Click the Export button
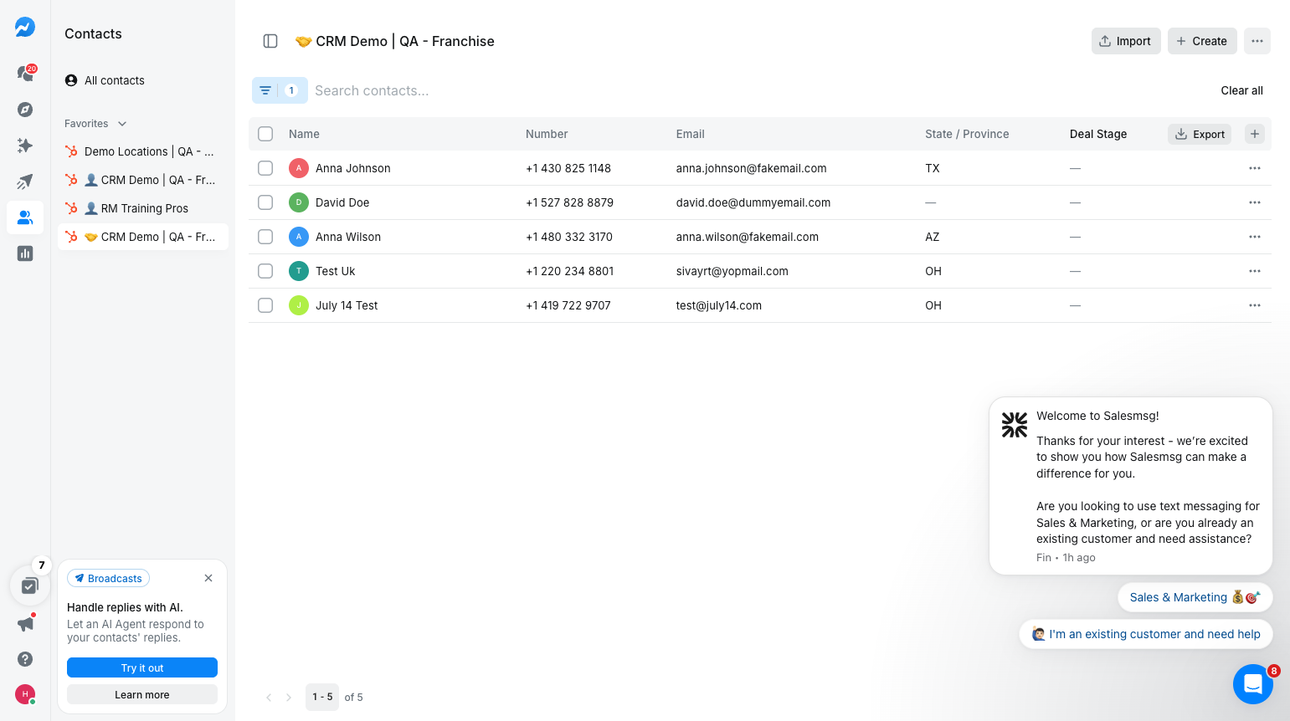Viewport: 1290px width, 721px height. (x=1200, y=134)
